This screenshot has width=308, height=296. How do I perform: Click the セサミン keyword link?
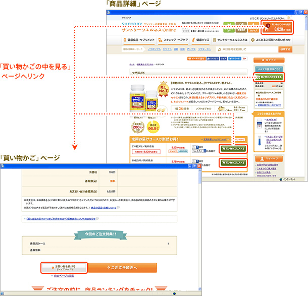pyautogui.click(x=167, y=49)
